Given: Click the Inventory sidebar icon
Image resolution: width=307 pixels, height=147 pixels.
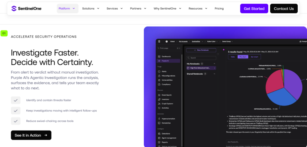Looking at the screenshot, I should tap(159, 99).
